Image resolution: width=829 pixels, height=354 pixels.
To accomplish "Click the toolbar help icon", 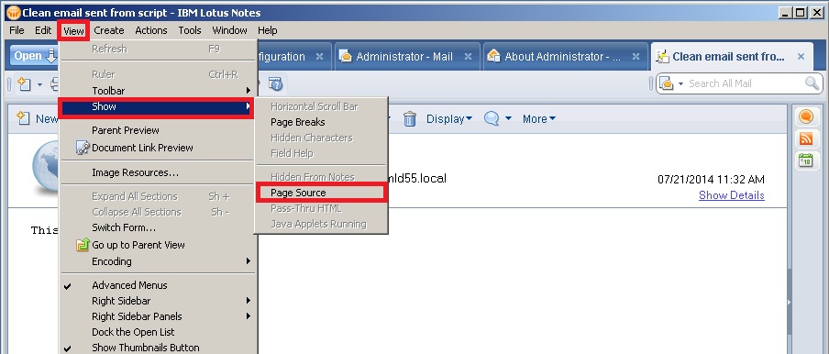I will (x=275, y=83).
